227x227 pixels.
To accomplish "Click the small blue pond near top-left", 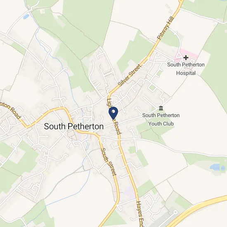I will point(26,17).
